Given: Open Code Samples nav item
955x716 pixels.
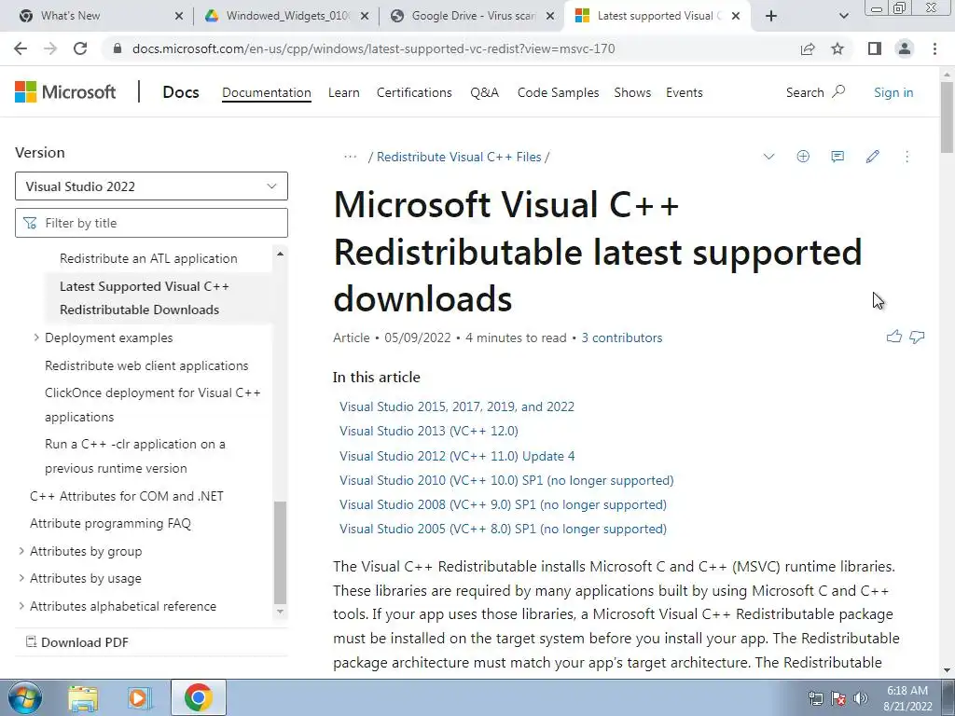Looking at the screenshot, I should pos(558,92).
